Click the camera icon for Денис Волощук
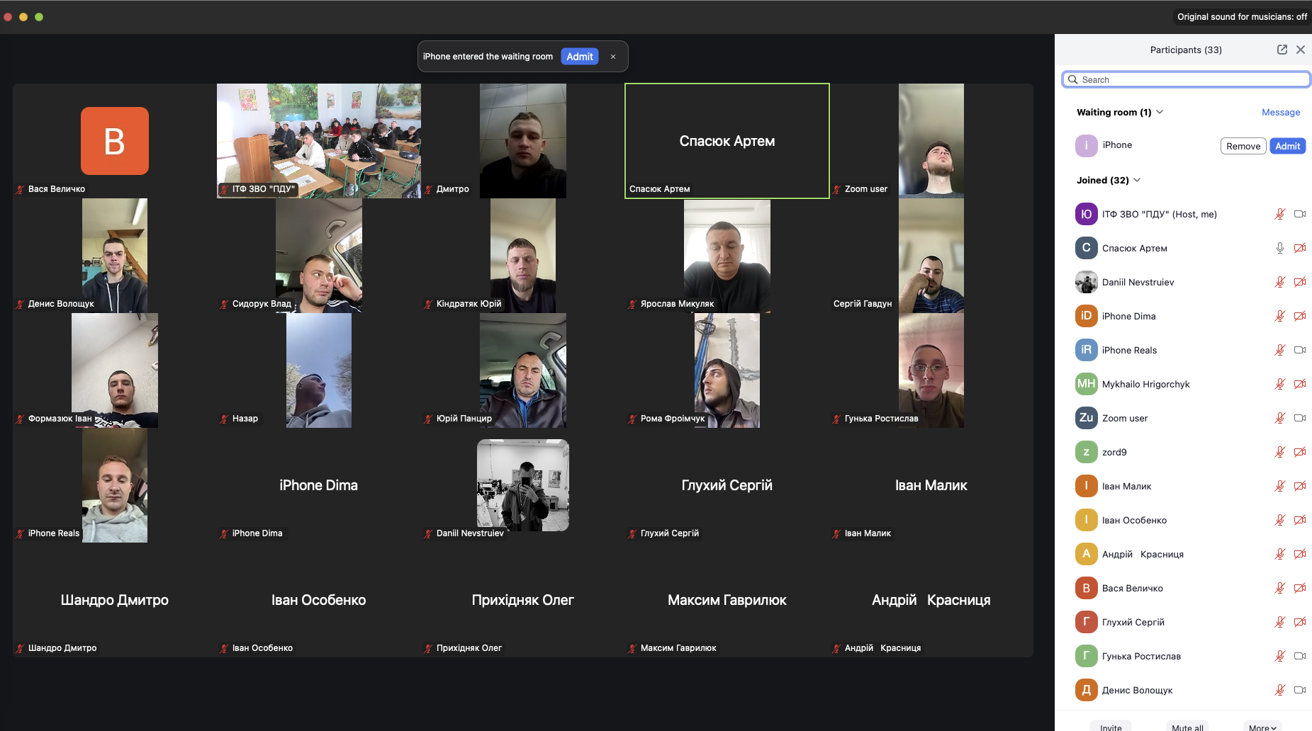 pos(1299,690)
